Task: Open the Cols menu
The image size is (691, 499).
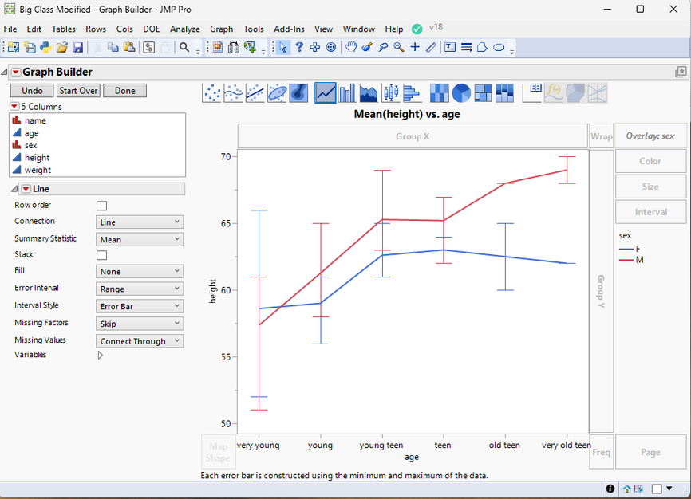Action: click(124, 29)
